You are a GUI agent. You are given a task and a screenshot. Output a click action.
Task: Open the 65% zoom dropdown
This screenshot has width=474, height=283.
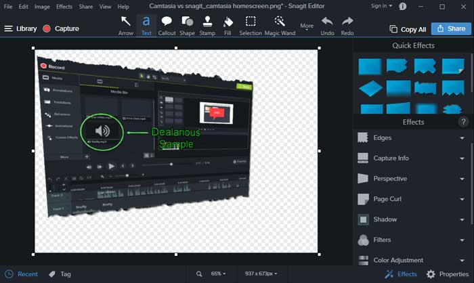coord(218,274)
